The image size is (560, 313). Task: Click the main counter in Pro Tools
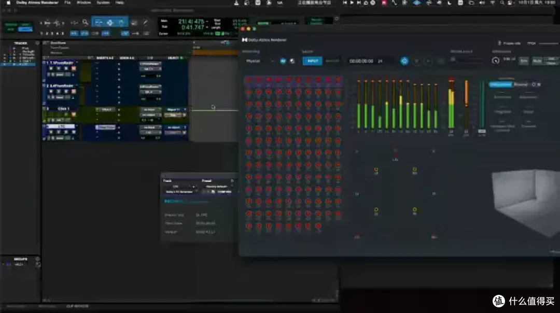191,22
